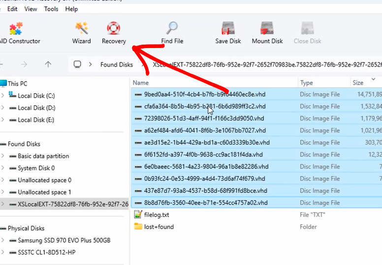Click the This PC monitor icon

[x=3, y=83]
